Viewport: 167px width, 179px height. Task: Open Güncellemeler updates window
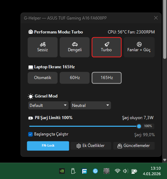click(x=134, y=146)
